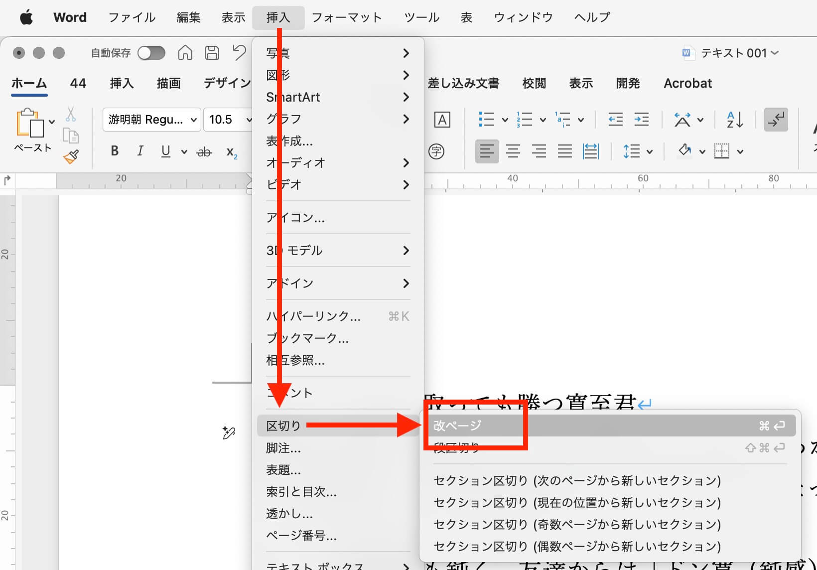
Task: Select 区切り in the insert menu
Action: pyautogui.click(x=338, y=426)
